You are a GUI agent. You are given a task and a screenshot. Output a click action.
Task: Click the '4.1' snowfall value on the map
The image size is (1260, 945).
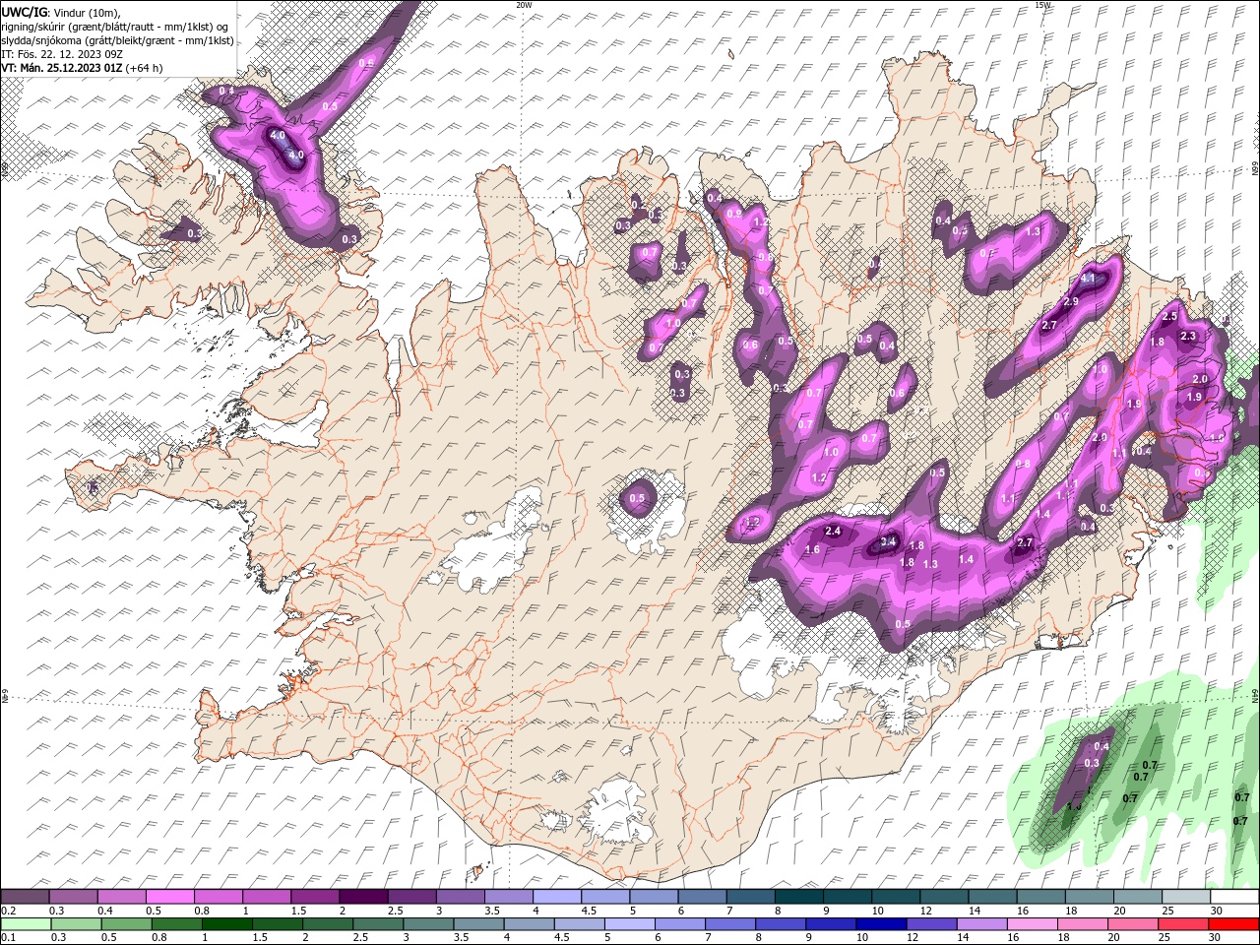click(1088, 279)
